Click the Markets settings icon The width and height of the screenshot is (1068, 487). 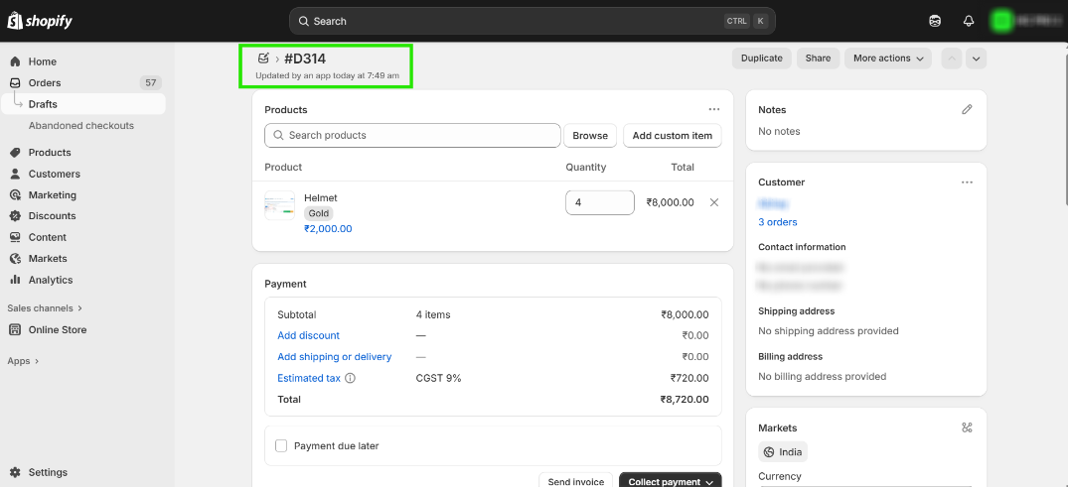click(967, 427)
